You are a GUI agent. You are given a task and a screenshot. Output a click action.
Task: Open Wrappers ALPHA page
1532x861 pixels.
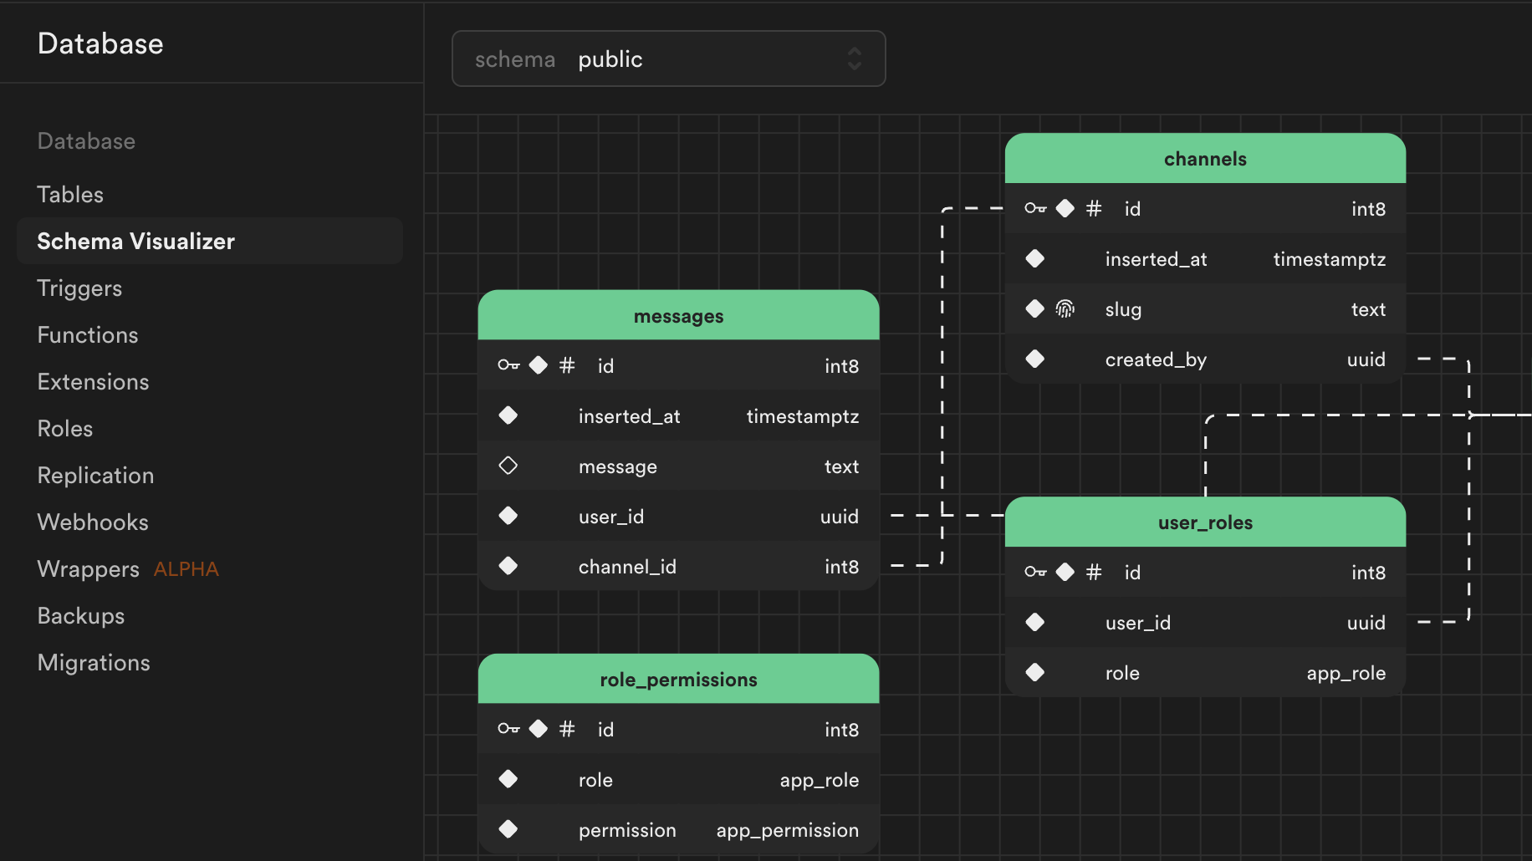pyautogui.click(x=128, y=569)
